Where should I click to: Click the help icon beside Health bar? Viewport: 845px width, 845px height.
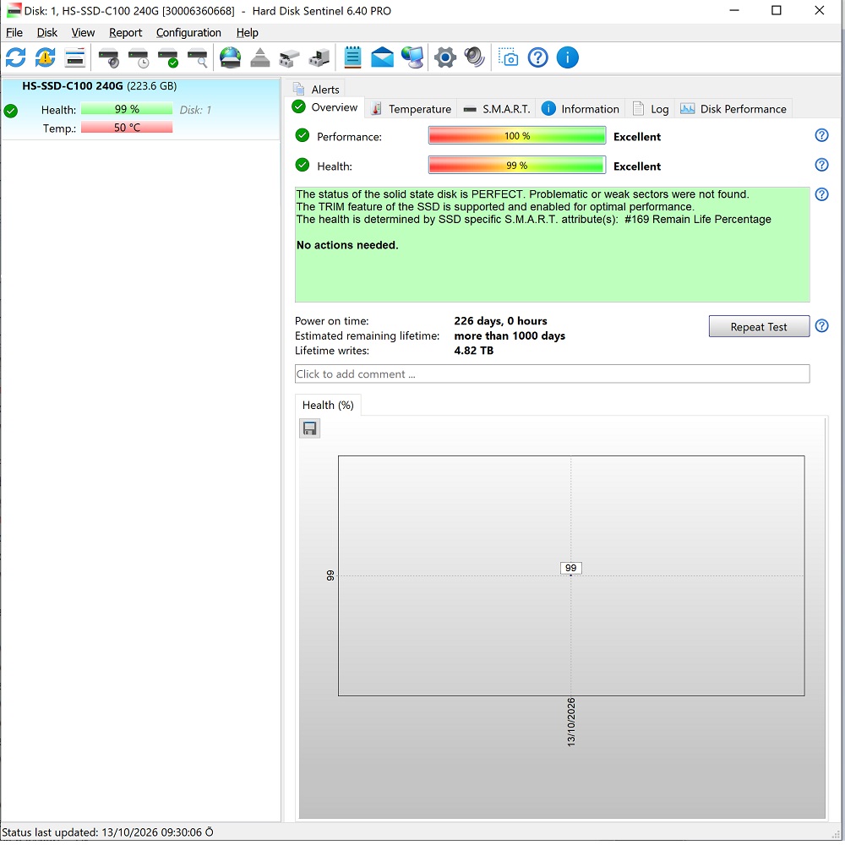click(x=822, y=165)
